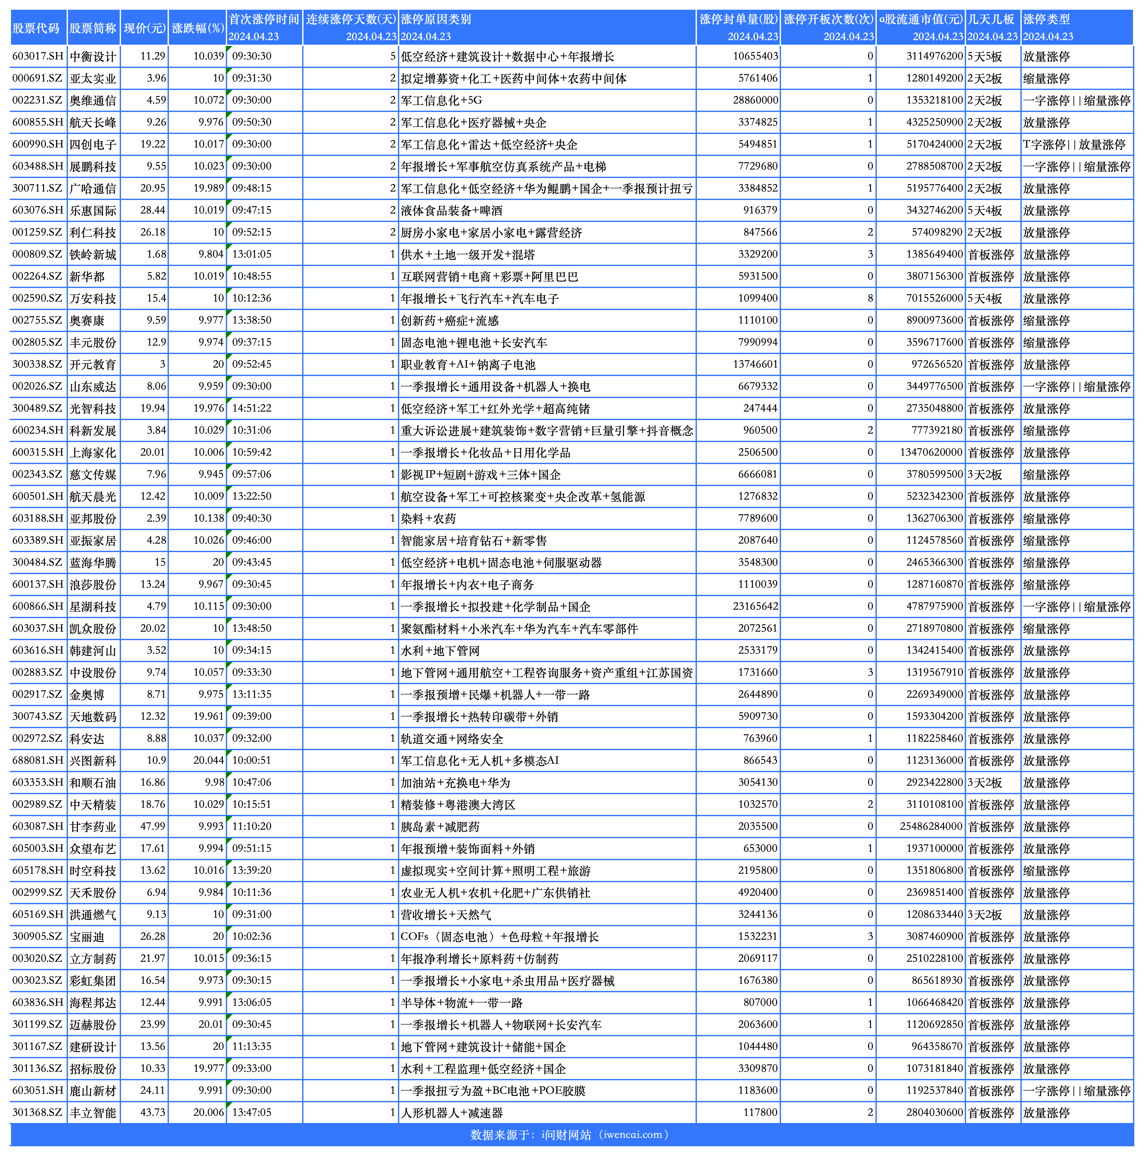
Task: Select stock name 山东威达
Action: [93, 387]
